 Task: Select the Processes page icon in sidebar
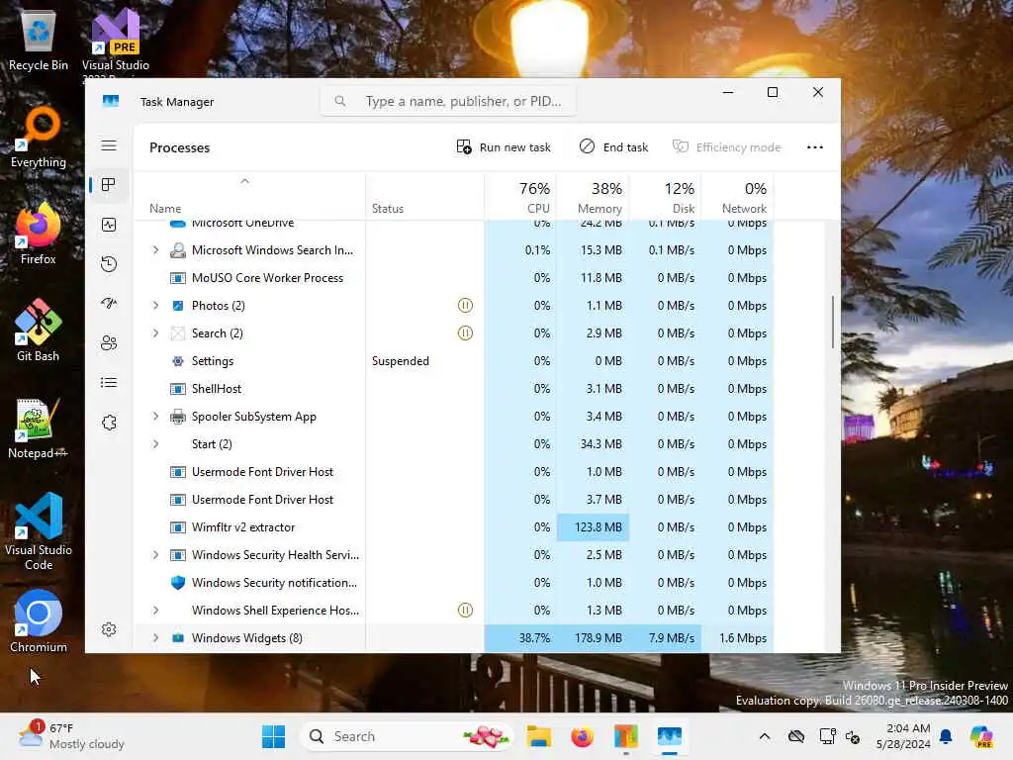point(109,185)
